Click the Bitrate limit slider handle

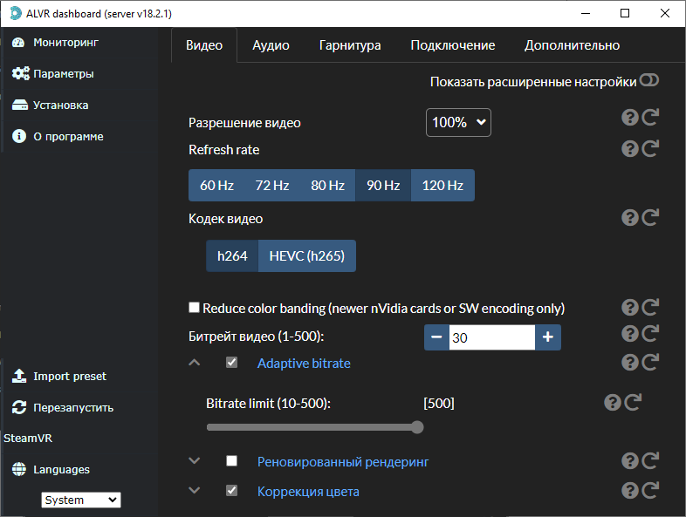tap(417, 427)
